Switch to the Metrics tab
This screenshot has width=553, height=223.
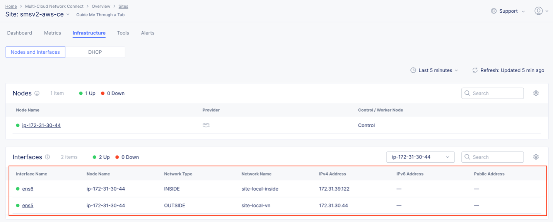click(x=52, y=33)
